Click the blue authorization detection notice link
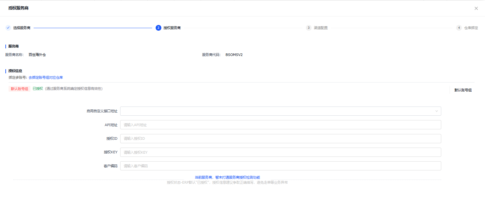The image size is (485, 202). (228, 177)
